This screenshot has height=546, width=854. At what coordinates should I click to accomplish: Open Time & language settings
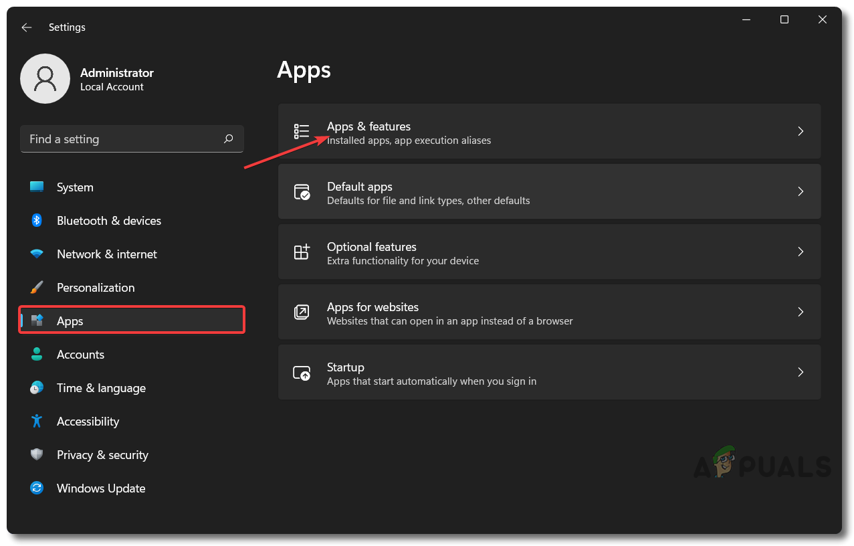point(101,388)
